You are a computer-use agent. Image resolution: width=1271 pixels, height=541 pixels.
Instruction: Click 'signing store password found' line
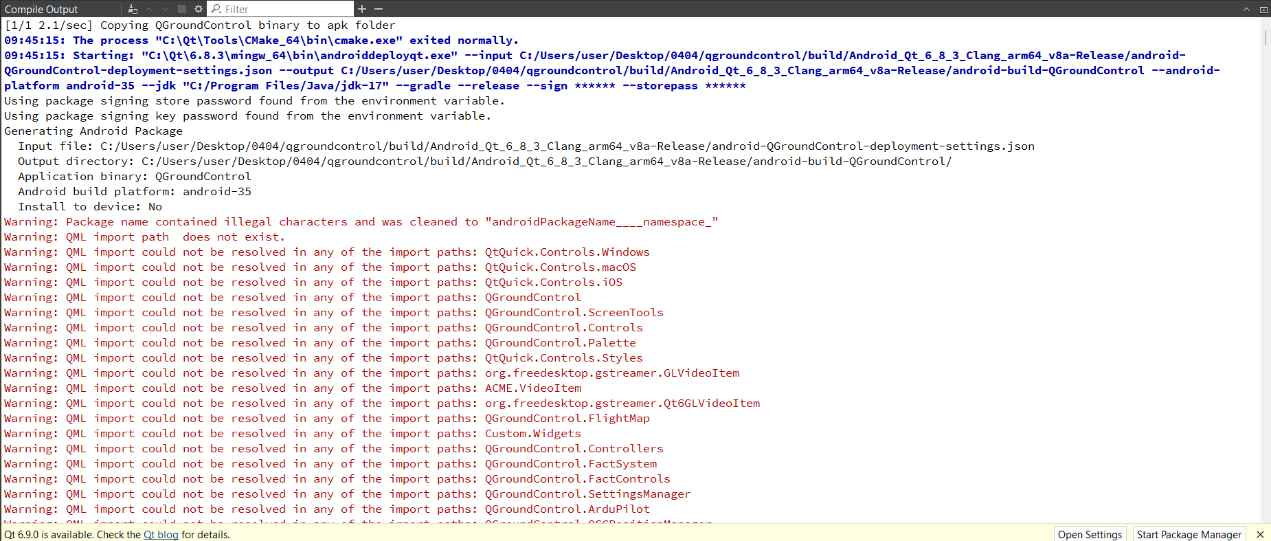[x=254, y=100]
